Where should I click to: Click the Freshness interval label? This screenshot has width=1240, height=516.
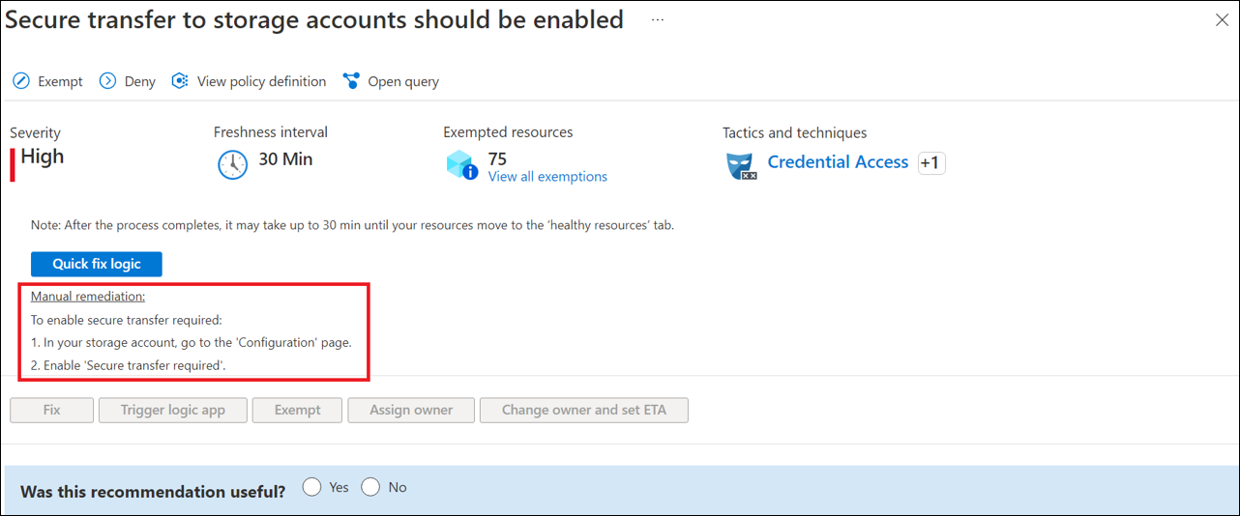pyautogui.click(x=271, y=132)
